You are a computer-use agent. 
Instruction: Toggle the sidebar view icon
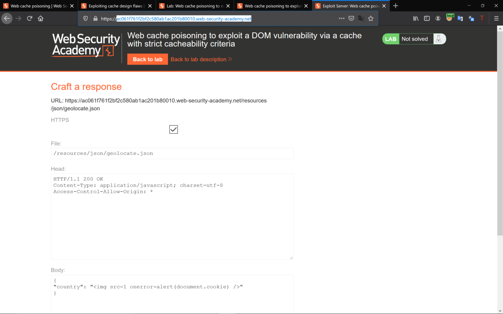click(x=427, y=18)
